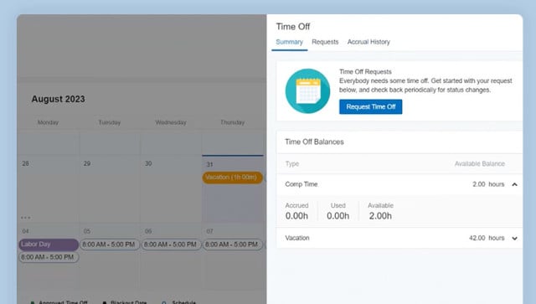The width and height of the screenshot is (536, 304).
Task: Click the Time Off Balances heading
Action: click(x=314, y=142)
